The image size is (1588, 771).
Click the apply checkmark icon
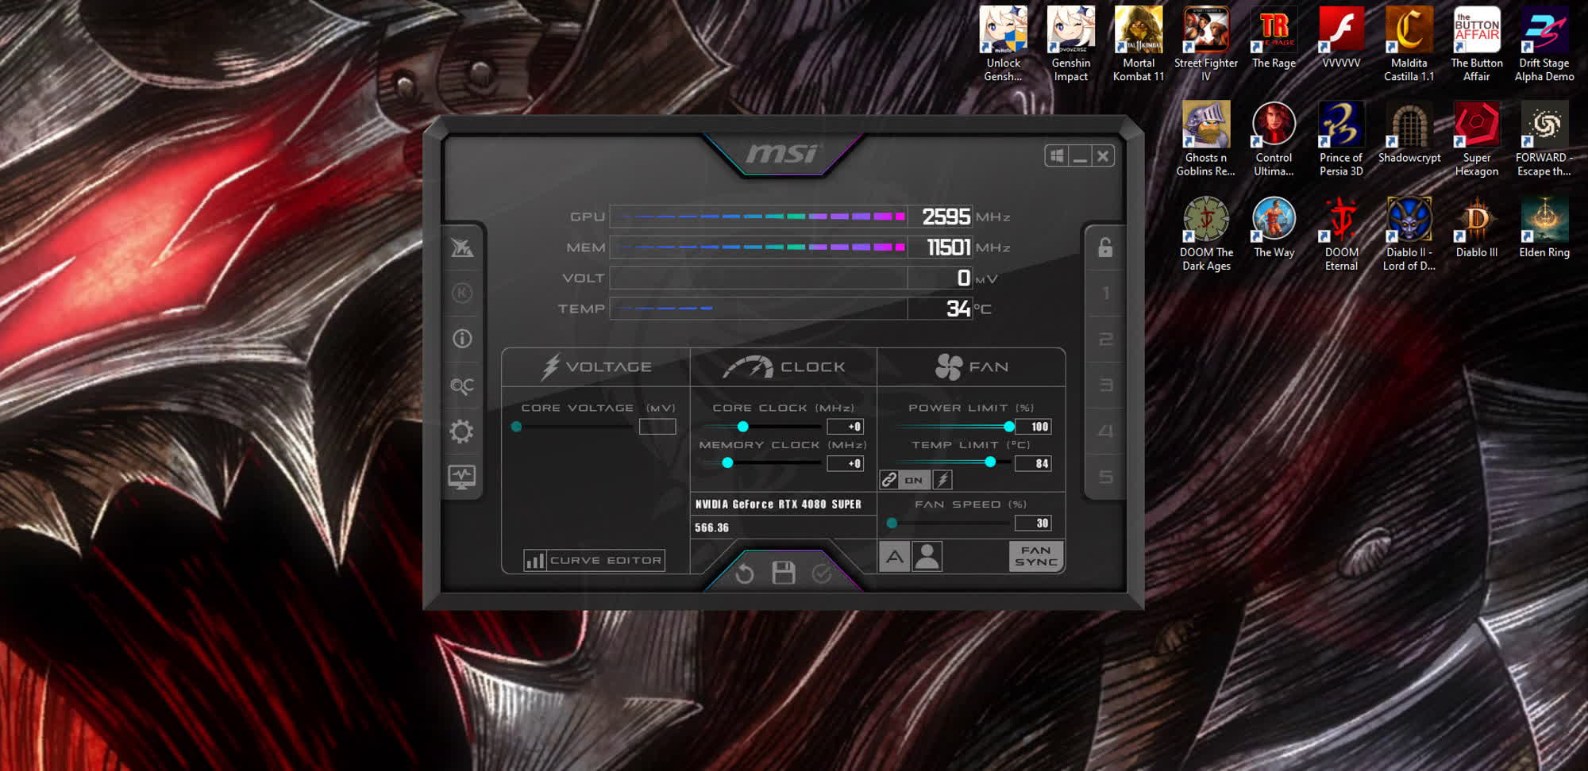click(822, 573)
